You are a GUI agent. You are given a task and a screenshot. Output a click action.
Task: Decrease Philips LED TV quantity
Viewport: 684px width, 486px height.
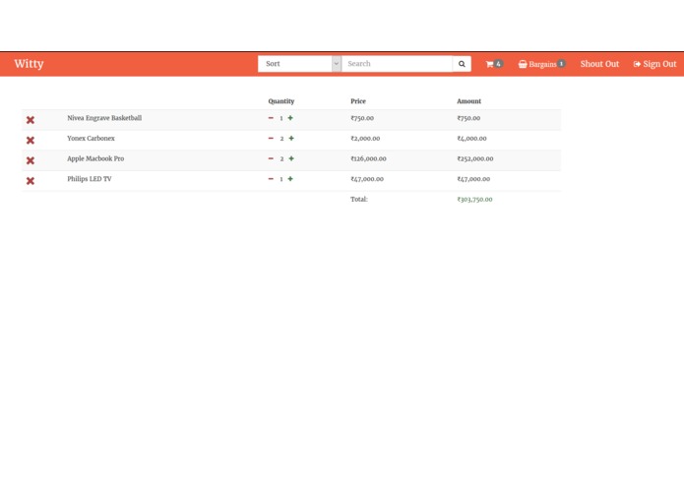(271, 179)
